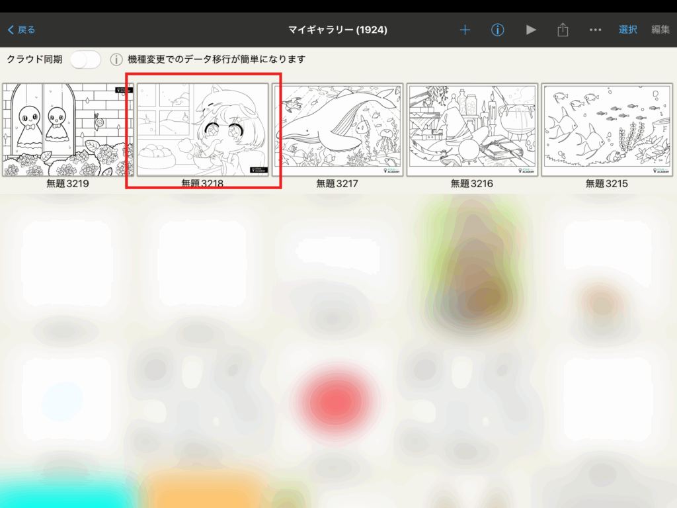Open the witch's desk with cauldron thumbnail
Viewport: 677px width, 508px height.
(x=472, y=130)
